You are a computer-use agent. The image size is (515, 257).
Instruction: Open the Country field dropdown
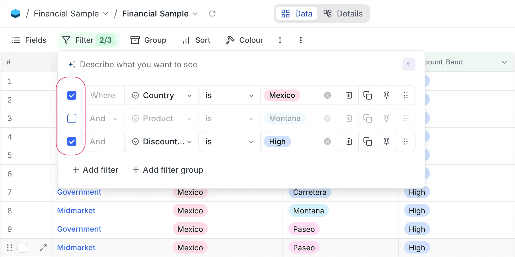161,95
